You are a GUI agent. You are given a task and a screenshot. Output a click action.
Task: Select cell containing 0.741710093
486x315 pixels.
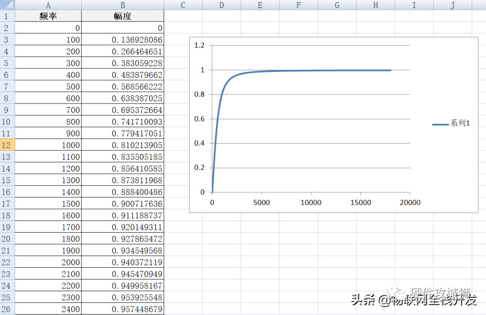pyautogui.click(x=123, y=121)
